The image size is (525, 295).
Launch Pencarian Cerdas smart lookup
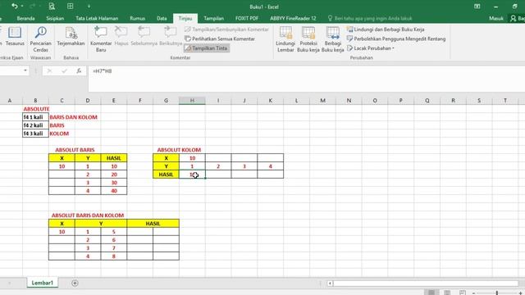click(40, 39)
